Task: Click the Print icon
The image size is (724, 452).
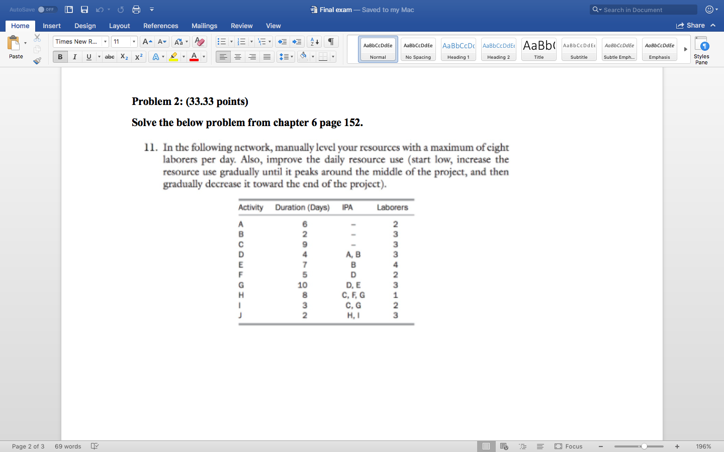Action: (x=136, y=10)
